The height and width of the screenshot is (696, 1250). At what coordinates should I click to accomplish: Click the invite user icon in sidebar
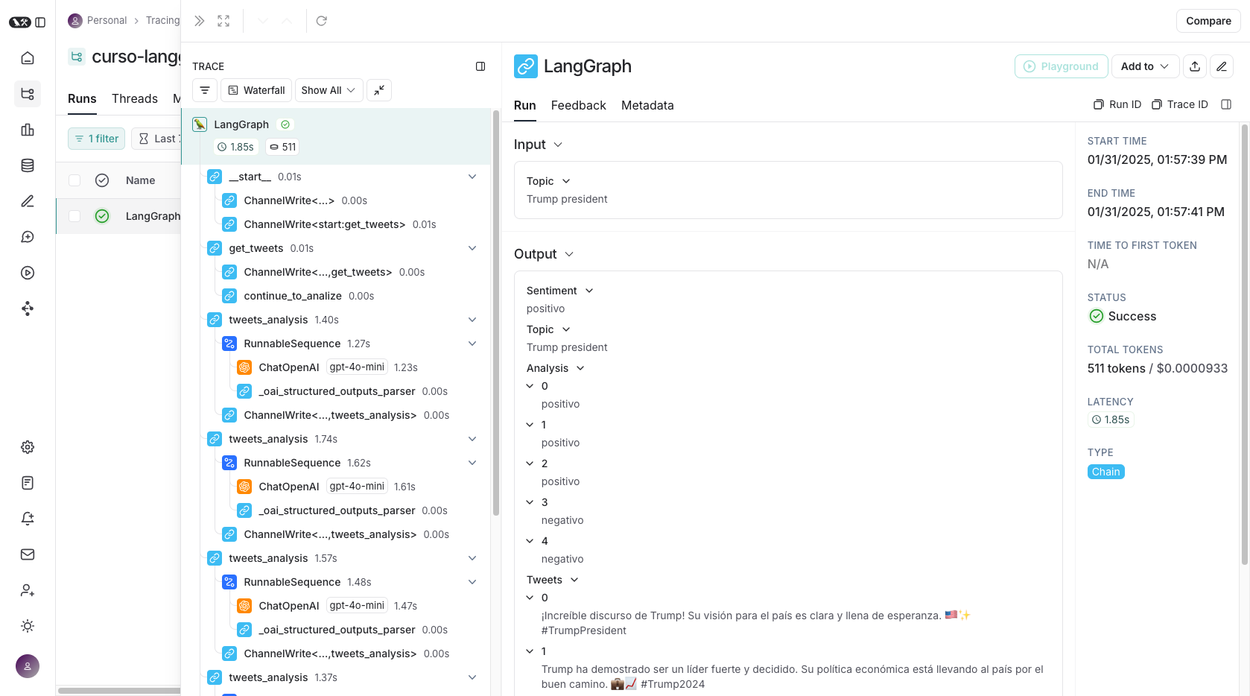pos(28,590)
